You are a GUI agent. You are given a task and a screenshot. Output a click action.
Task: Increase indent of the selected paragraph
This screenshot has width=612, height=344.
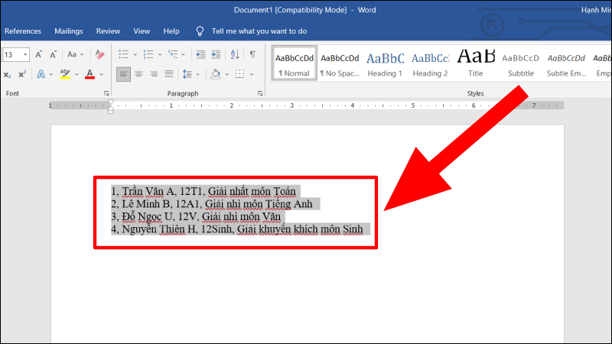coord(216,55)
